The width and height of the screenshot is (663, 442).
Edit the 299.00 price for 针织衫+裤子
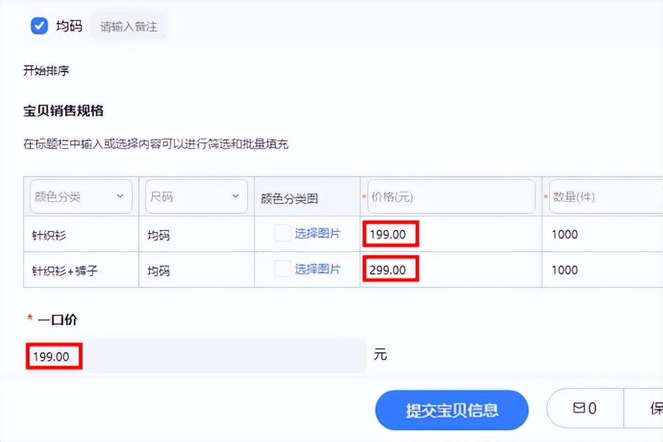coord(391,270)
